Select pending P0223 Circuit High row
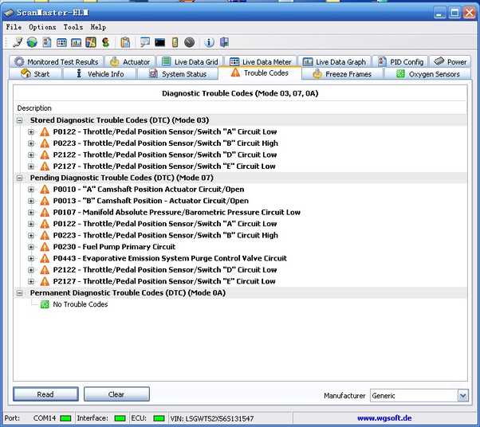This screenshot has width=480, height=427. click(166, 236)
